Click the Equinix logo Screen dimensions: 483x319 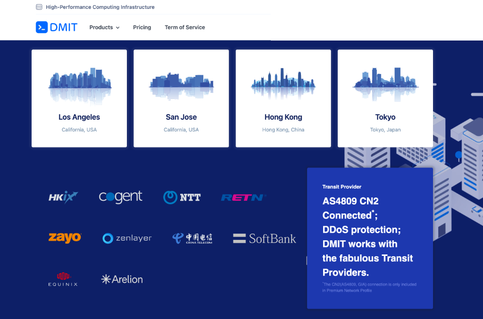click(63, 279)
